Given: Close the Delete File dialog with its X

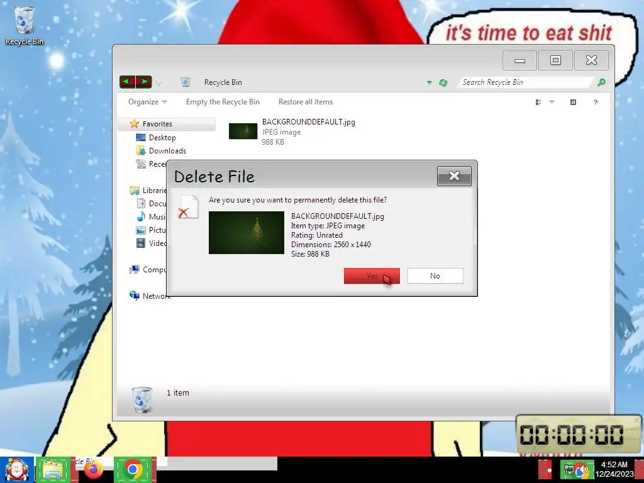Looking at the screenshot, I should (x=454, y=176).
